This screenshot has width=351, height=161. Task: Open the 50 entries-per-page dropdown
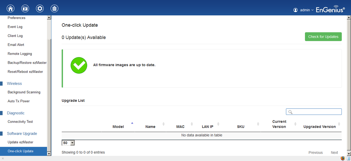pyautogui.click(x=68, y=143)
